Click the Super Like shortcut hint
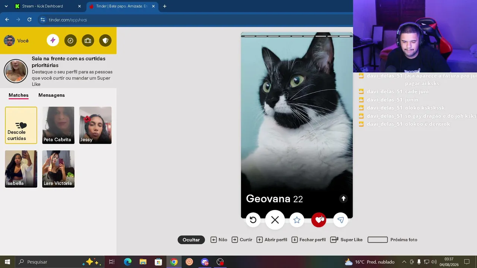477x268 pixels. 346,240
